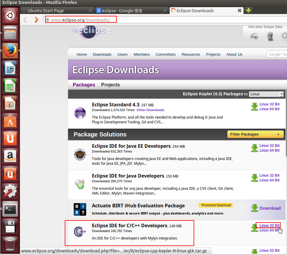Click the microphone Eclipse site icon

(x=270, y=36)
